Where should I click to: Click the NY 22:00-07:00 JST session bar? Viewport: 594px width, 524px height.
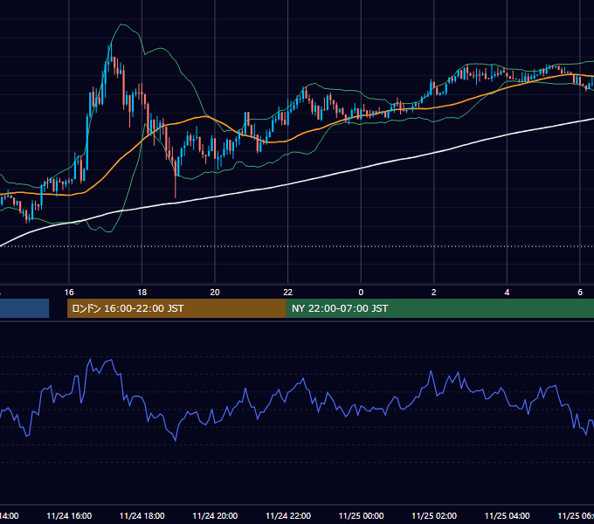pos(439,308)
